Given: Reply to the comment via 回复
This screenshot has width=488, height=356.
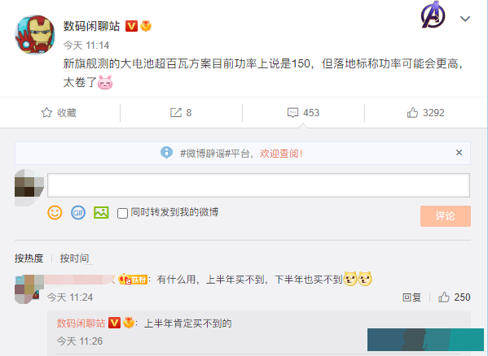Looking at the screenshot, I should pos(411,297).
